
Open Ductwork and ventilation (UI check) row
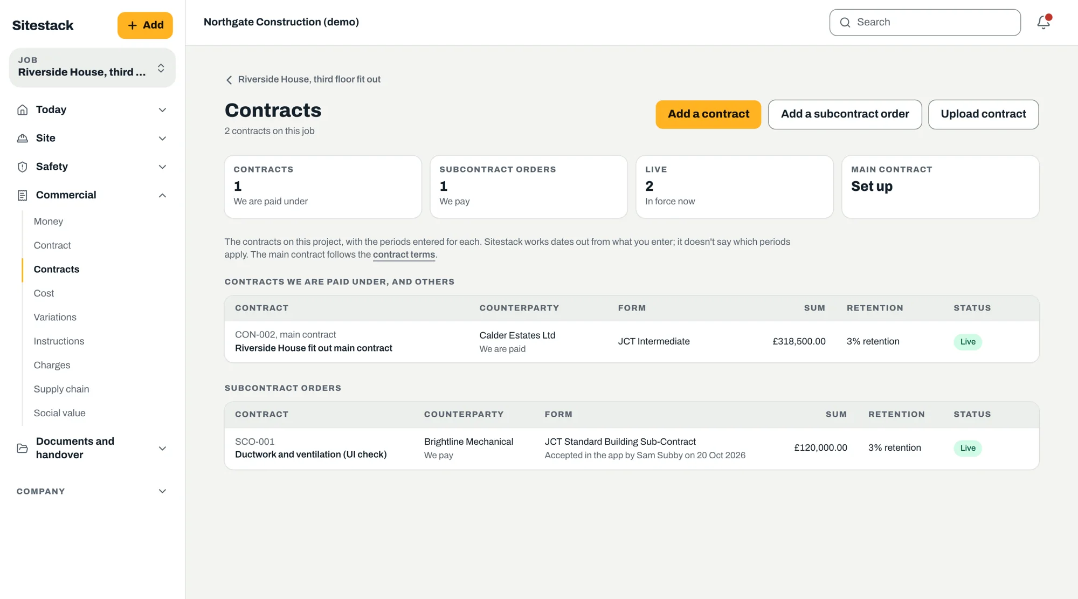coord(632,449)
